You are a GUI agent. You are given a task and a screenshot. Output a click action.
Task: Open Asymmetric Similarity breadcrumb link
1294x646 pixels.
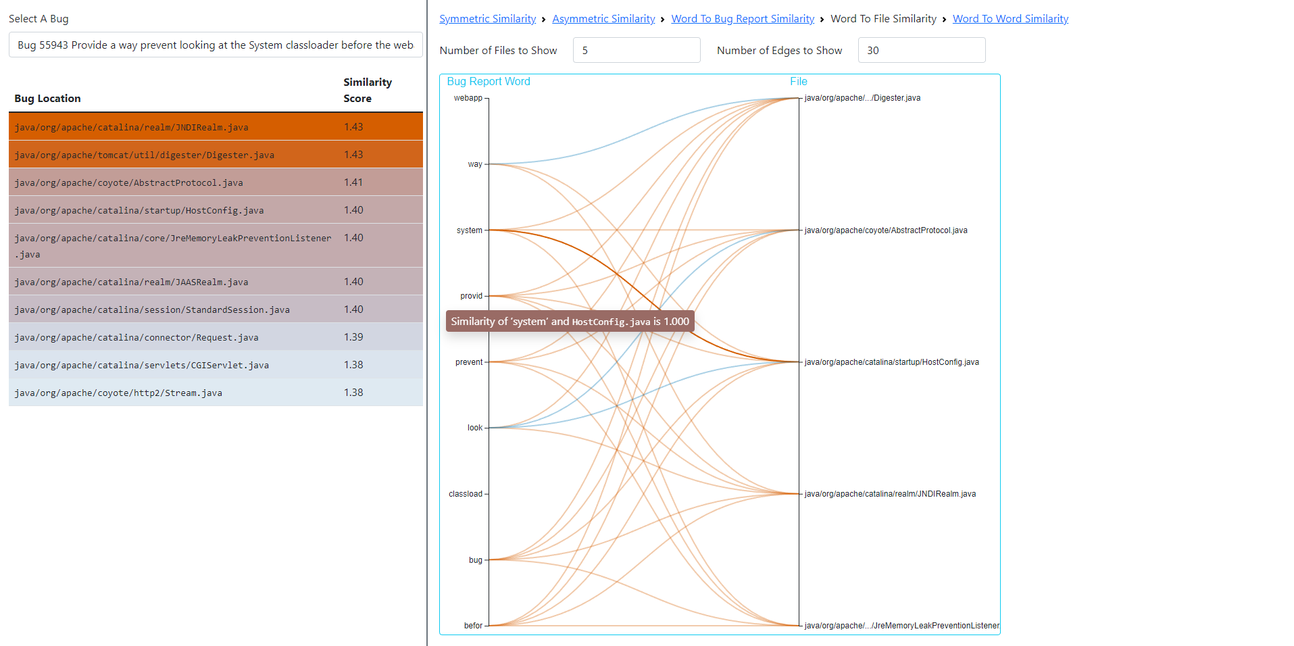(603, 19)
